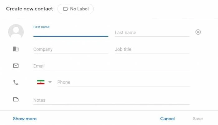Click into the Last name field

pyautogui.click(x=152, y=33)
